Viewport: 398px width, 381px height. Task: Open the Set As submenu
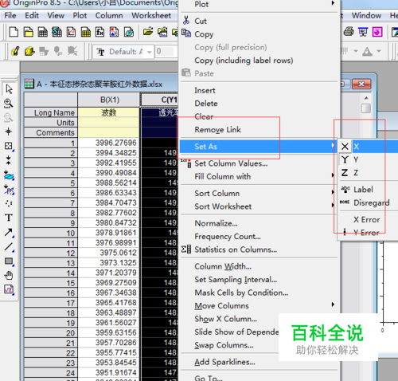click(259, 147)
